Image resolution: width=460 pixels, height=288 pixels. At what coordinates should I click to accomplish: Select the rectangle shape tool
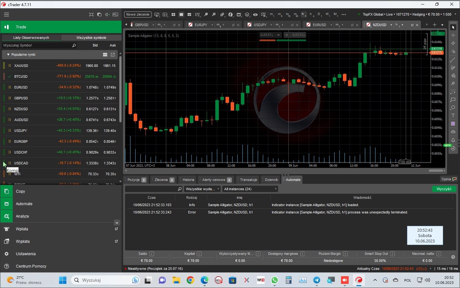click(x=453, y=99)
